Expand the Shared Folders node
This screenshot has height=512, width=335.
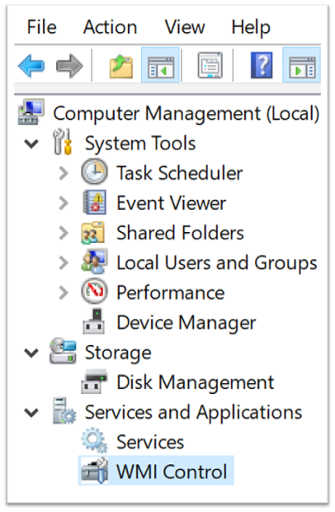(64, 233)
